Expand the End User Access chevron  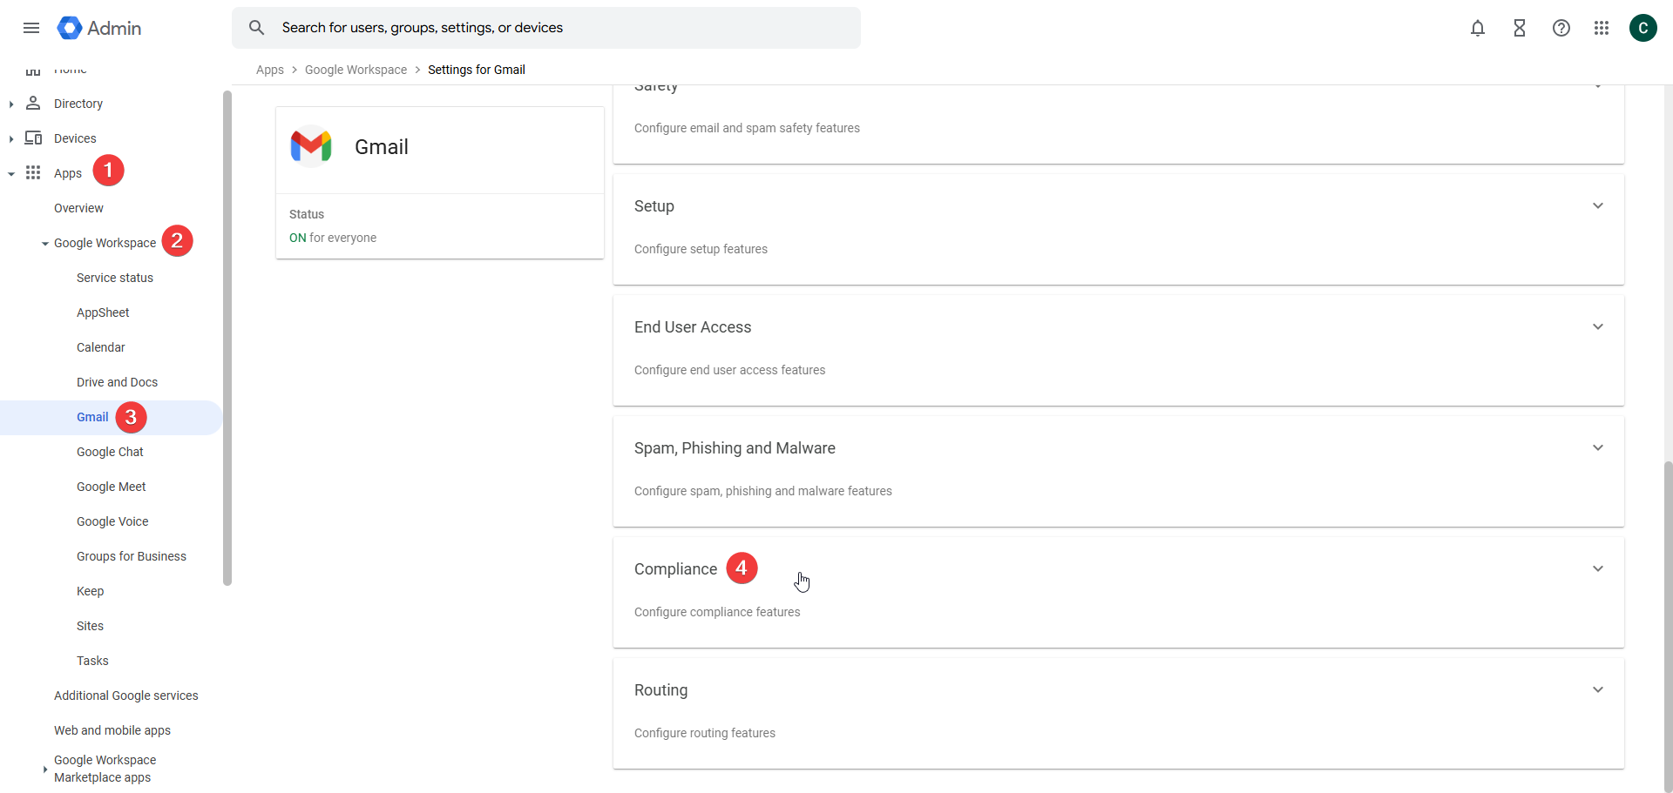coord(1597,327)
